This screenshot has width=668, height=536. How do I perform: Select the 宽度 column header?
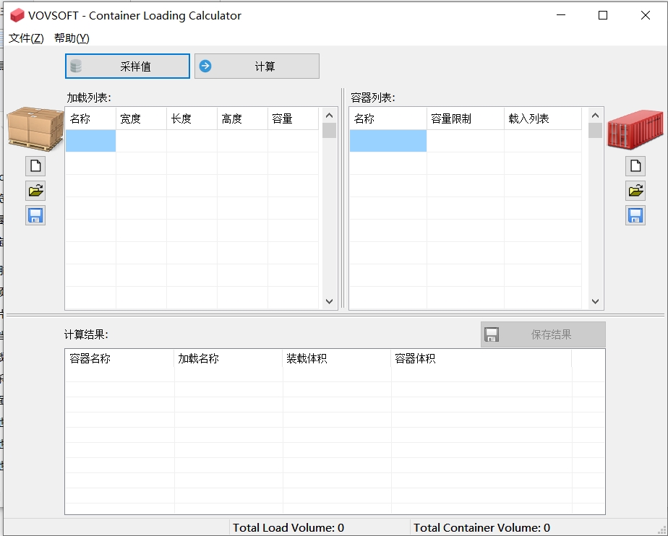click(x=141, y=118)
